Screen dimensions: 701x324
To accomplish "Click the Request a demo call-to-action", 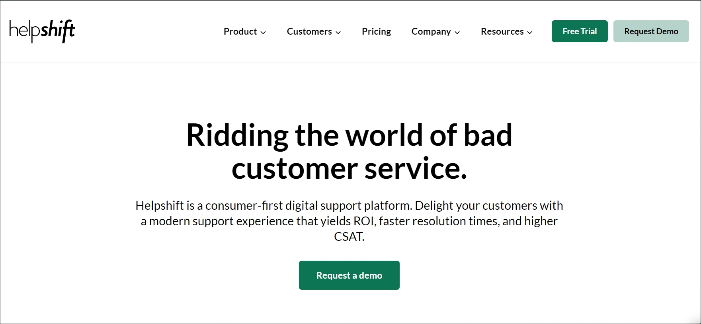I will click(349, 275).
